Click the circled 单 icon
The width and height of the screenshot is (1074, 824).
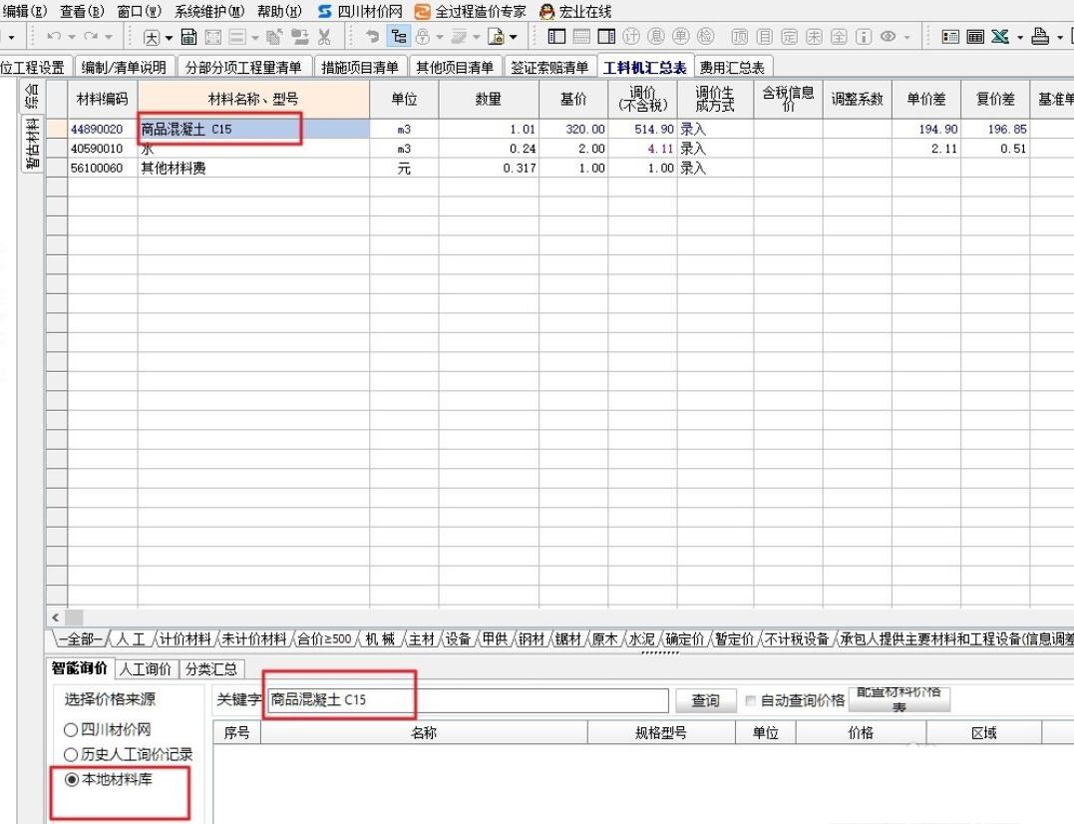pyautogui.click(x=680, y=36)
